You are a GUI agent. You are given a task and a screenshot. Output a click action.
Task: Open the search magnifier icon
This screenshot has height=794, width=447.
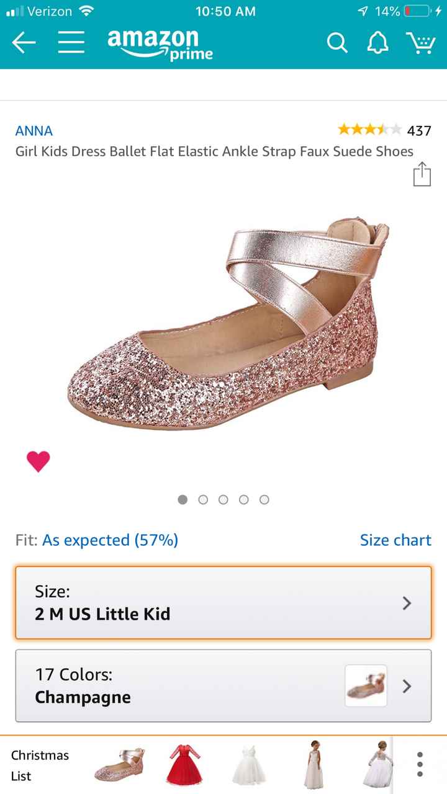pyautogui.click(x=337, y=43)
